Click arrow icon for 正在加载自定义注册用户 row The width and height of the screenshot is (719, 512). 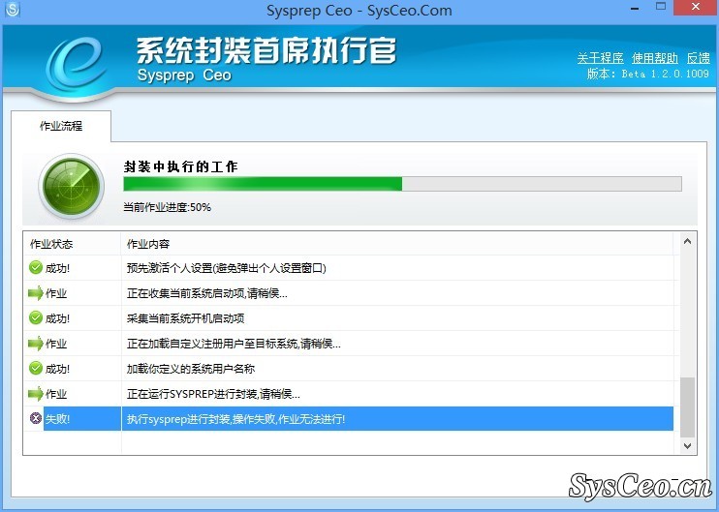[35, 344]
